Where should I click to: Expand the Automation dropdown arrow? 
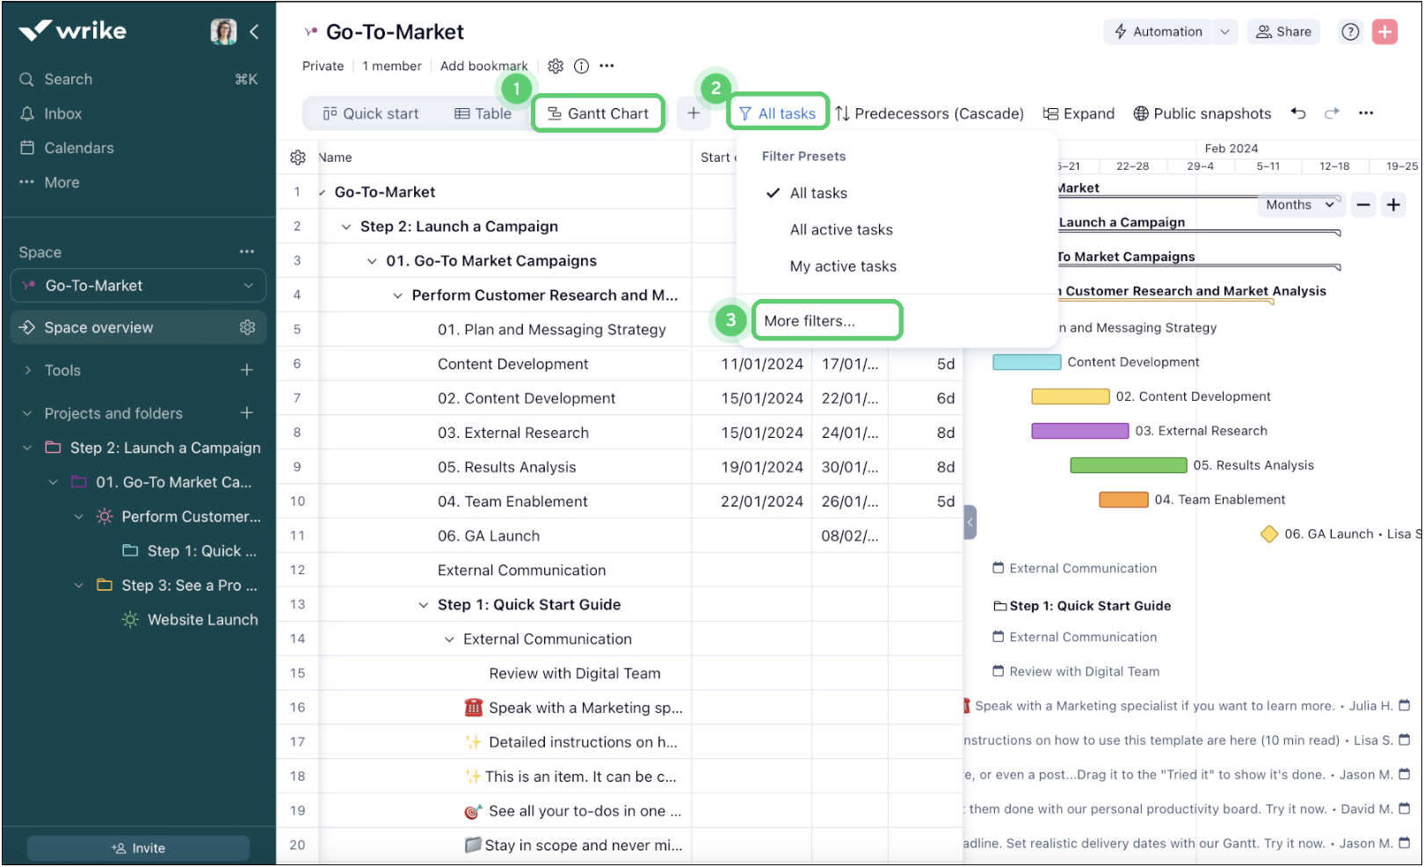click(1225, 32)
